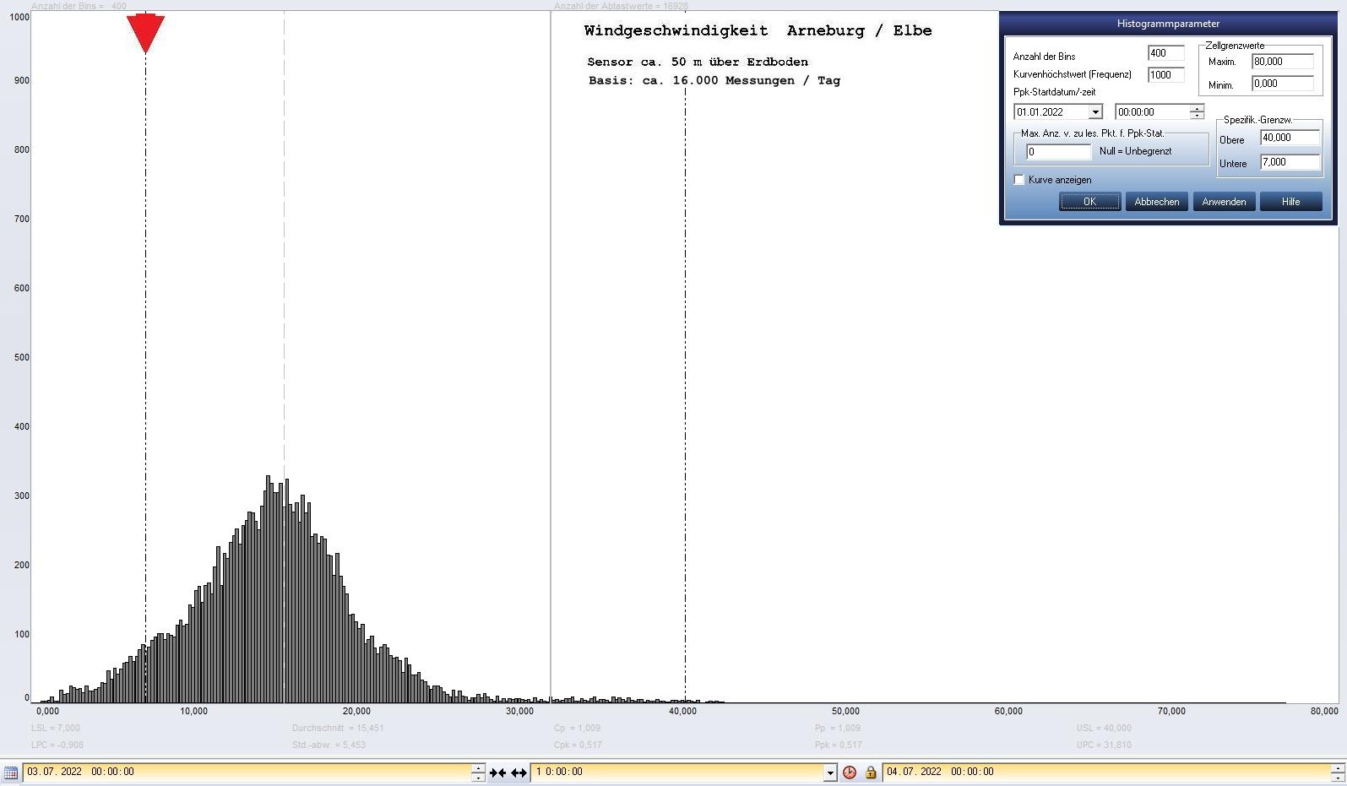
Task: Click the Histogrammparameter dialog title bar
Action: tap(1168, 24)
